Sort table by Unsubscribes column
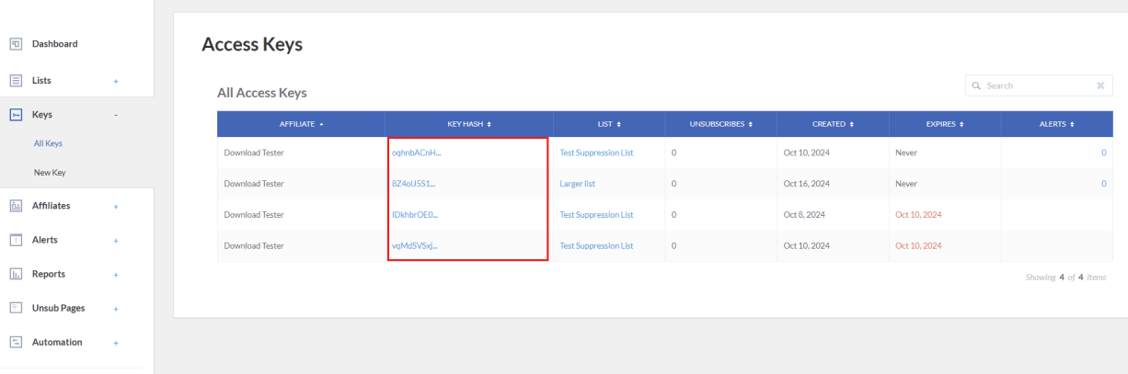The height and width of the screenshot is (374, 1128). 720,124
